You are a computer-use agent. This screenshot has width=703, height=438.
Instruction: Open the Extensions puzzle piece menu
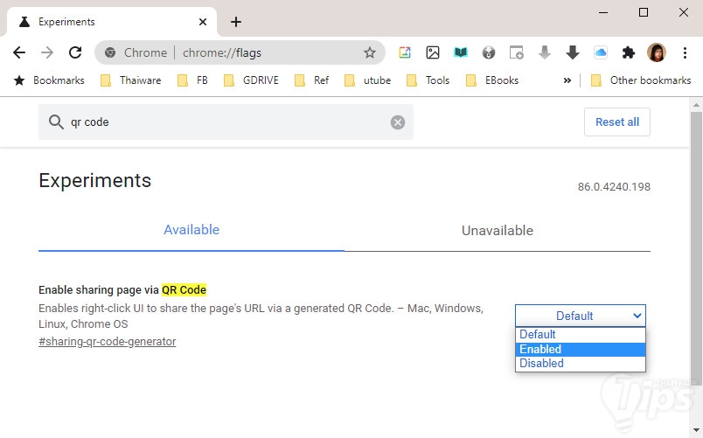(x=629, y=53)
